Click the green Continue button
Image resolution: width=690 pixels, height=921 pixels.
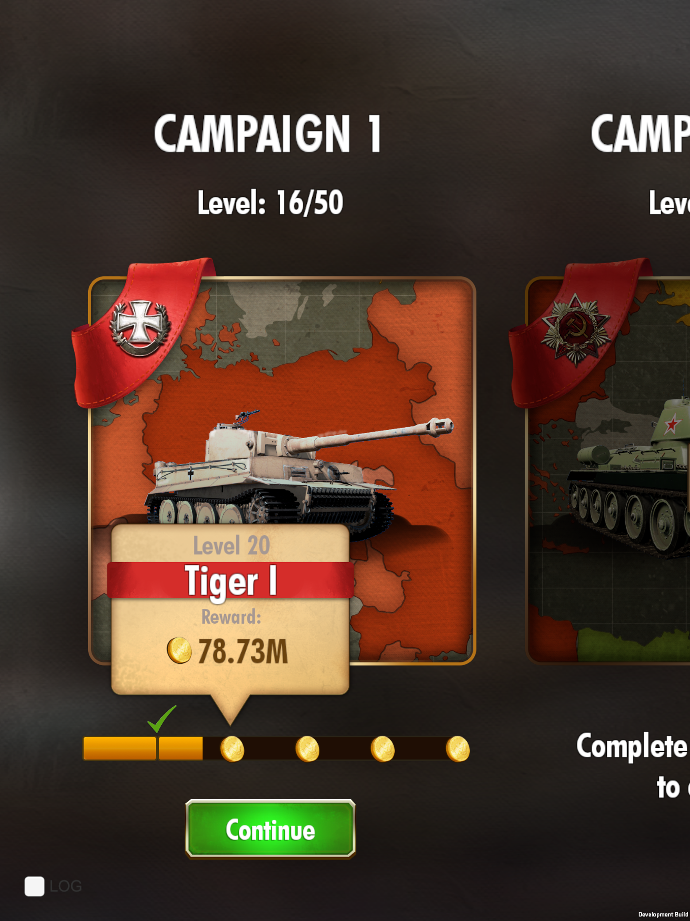pyautogui.click(x=271, y=829)
